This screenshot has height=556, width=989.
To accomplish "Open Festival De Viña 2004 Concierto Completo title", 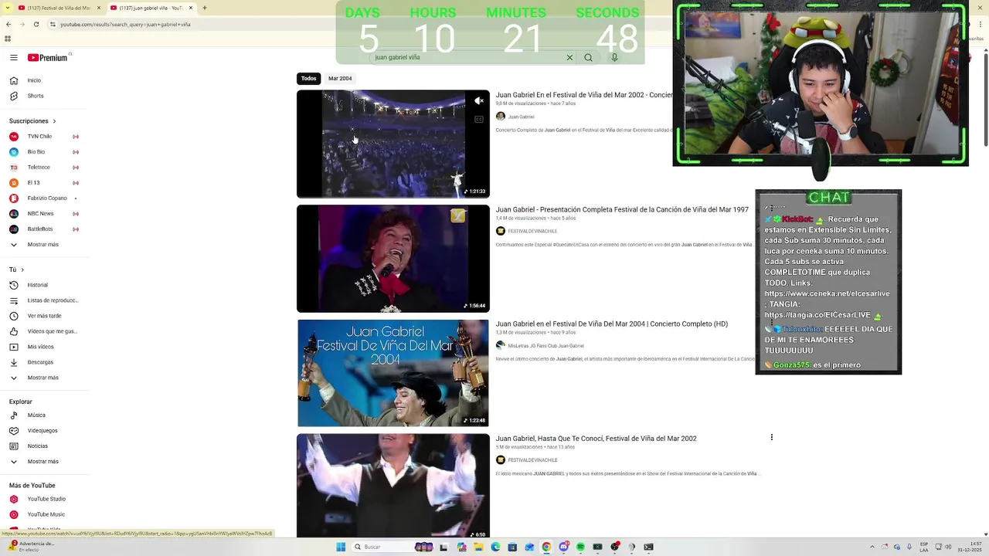I will coord(612,324).
